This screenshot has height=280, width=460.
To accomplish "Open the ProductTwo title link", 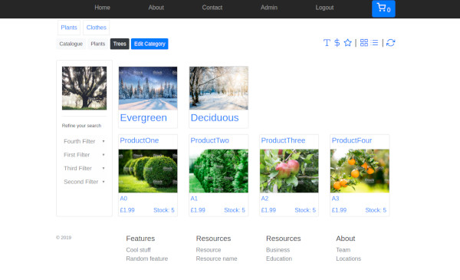I will (x=210, y=140).
